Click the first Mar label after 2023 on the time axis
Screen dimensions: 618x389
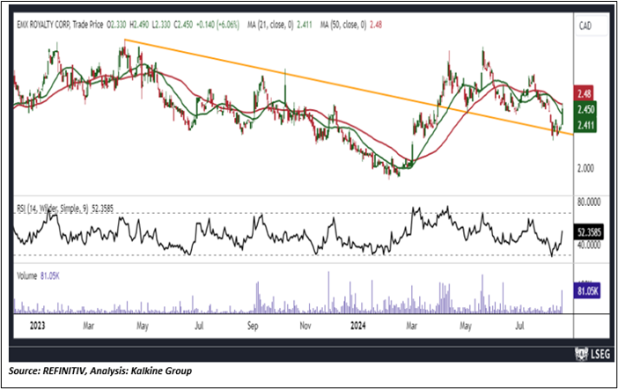tap(88, 326)
